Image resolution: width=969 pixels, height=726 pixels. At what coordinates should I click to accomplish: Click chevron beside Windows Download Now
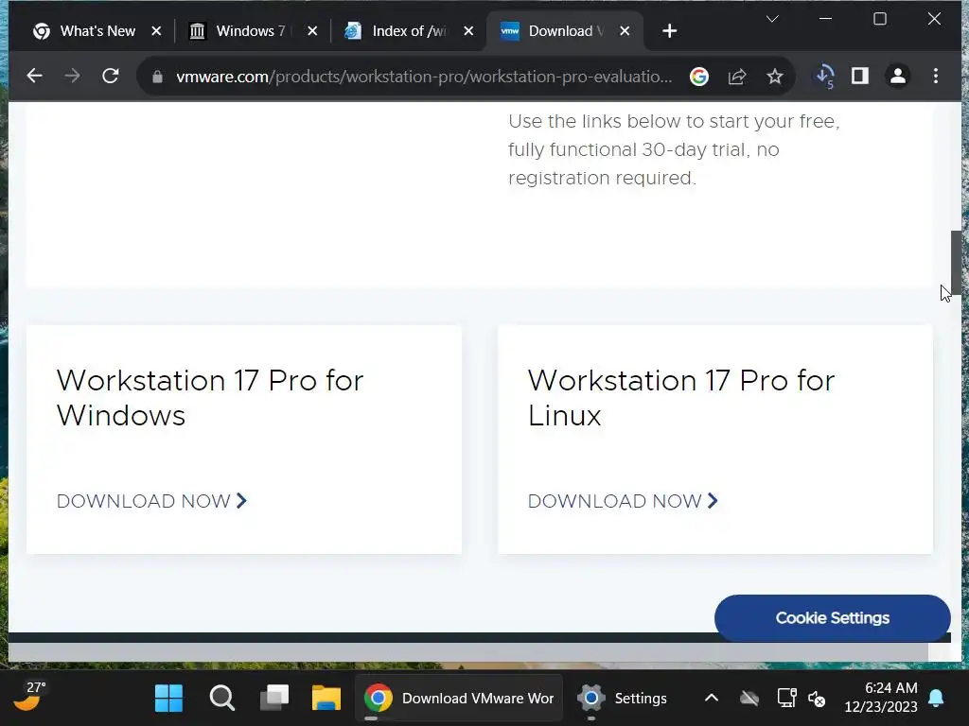tap(241, 501)
